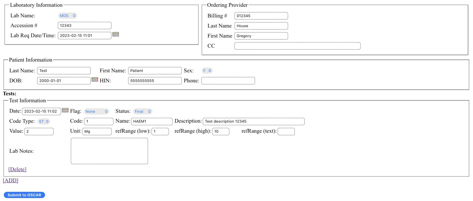Click the patient's Phone field
473x201 pixels.
[x=228, y=80]
